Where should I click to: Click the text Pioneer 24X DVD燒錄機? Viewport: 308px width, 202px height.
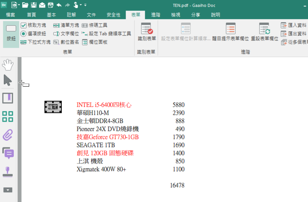[x=107, y=129]
